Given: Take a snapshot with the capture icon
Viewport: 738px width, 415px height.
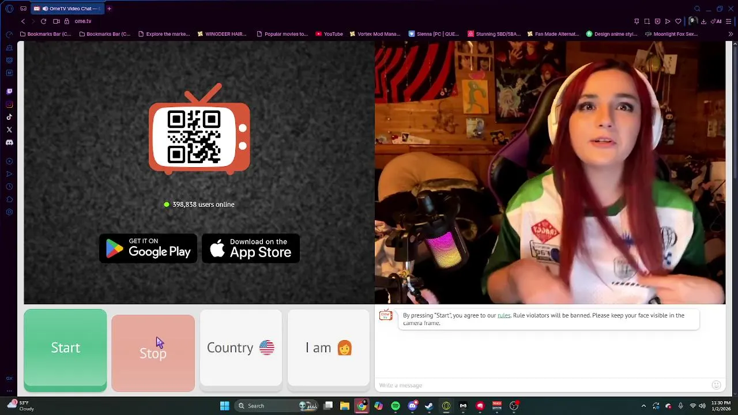Looking at the screenshot, I should pos(647,21).
